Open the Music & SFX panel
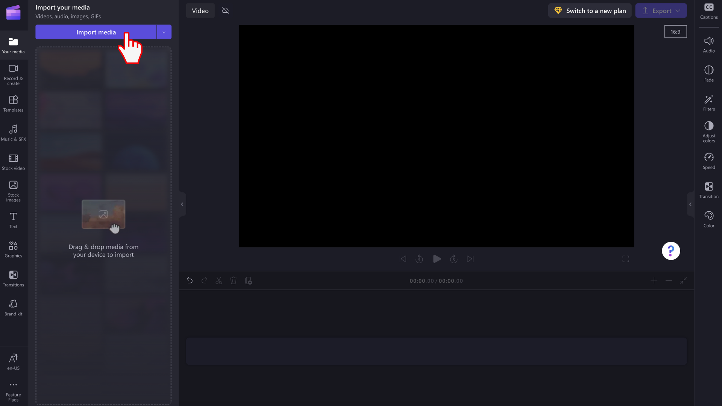The image size is (722, 406). coord(14,132)
